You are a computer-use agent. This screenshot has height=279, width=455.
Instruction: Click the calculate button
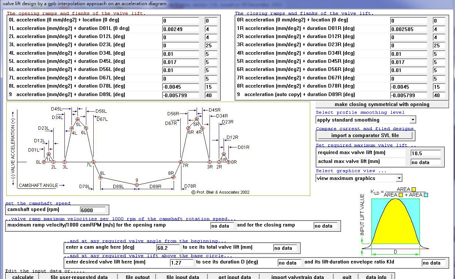pyautogui.click(x=23, y=276)
